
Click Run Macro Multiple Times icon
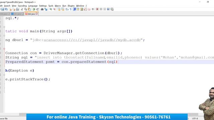pyautogui.click(x=108, y=9)
